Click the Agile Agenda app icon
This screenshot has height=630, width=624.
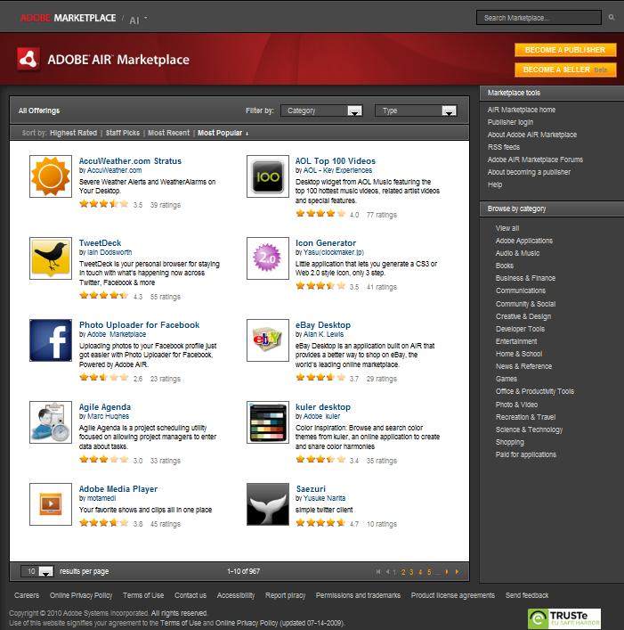coord(51,422)
